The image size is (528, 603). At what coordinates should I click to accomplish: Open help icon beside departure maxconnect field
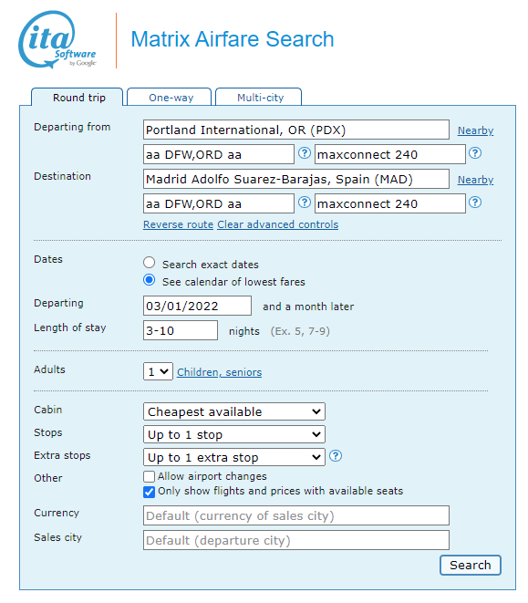point(475,153)
